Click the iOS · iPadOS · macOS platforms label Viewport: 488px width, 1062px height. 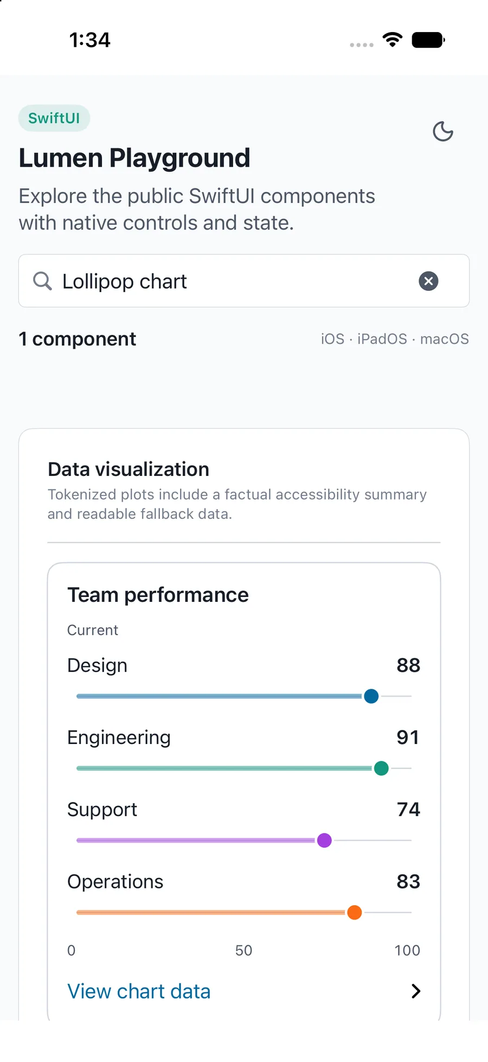point(395,339)
